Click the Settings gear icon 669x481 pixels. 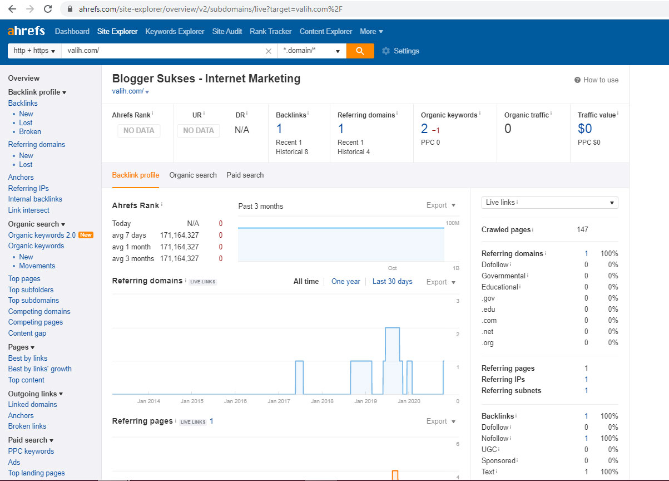point(386,51)
